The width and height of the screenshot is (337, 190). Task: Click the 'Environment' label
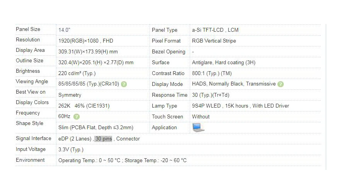pos(30,160)
